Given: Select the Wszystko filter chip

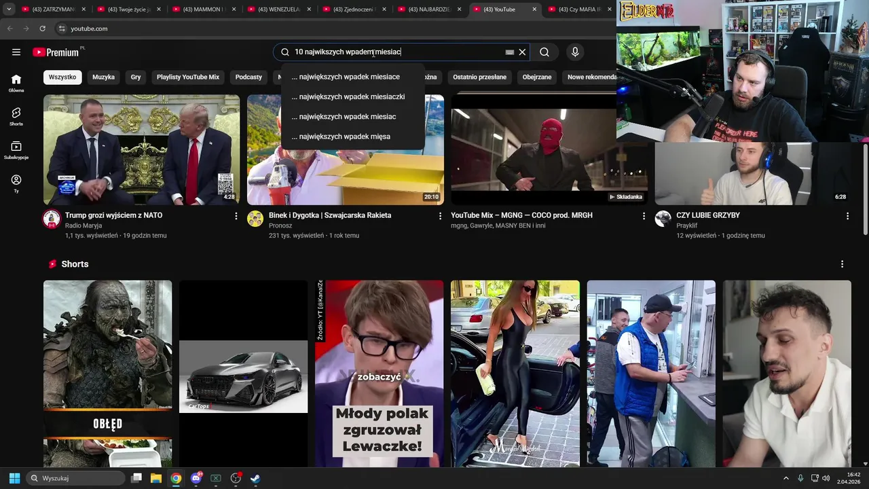Looking at the screenshot, I should pos(62,77).
